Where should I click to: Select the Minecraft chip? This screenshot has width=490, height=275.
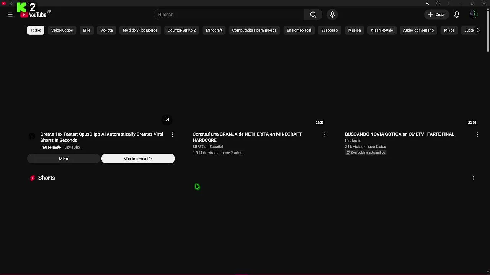pos(214,30)
